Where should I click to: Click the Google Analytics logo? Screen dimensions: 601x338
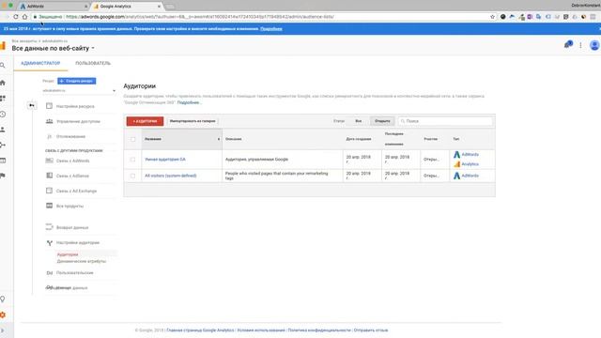3,46
